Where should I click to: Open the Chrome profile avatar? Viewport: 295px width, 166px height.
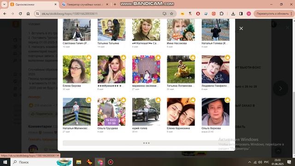(249, 13)
